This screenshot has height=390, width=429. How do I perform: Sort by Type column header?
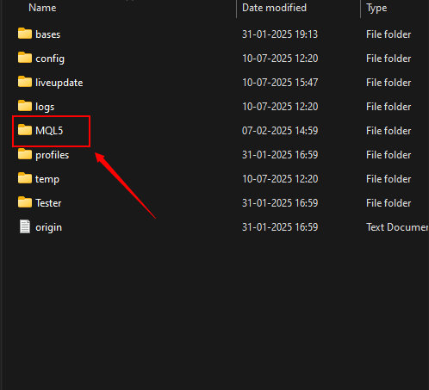click(376, 8)
